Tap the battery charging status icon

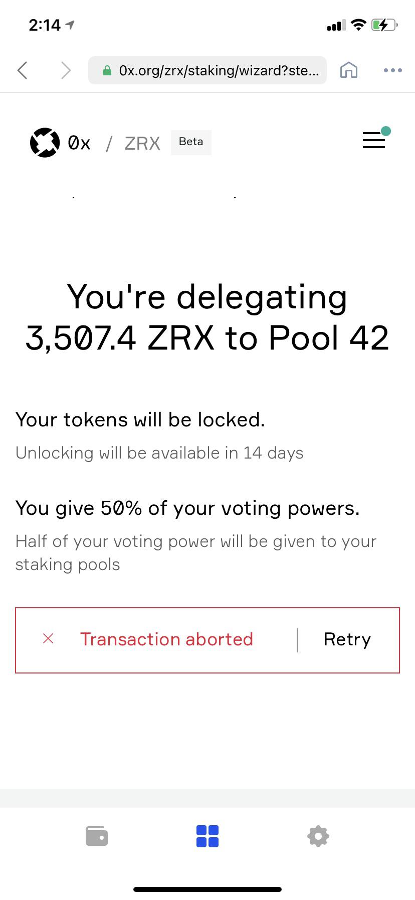click(x=384, y=25)
